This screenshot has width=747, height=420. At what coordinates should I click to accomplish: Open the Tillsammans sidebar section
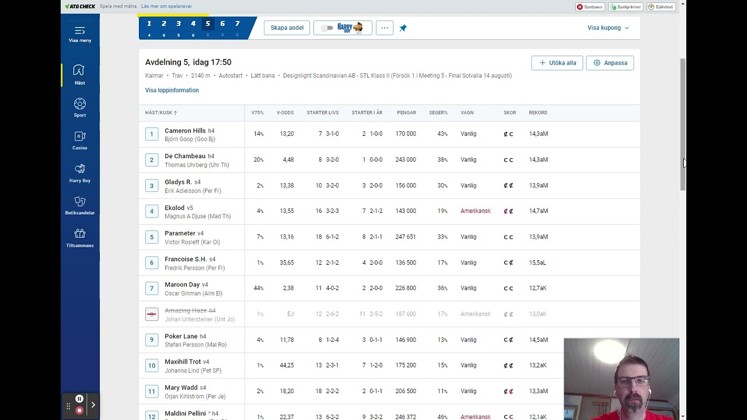pyautogui.click(x=80, y=238)
